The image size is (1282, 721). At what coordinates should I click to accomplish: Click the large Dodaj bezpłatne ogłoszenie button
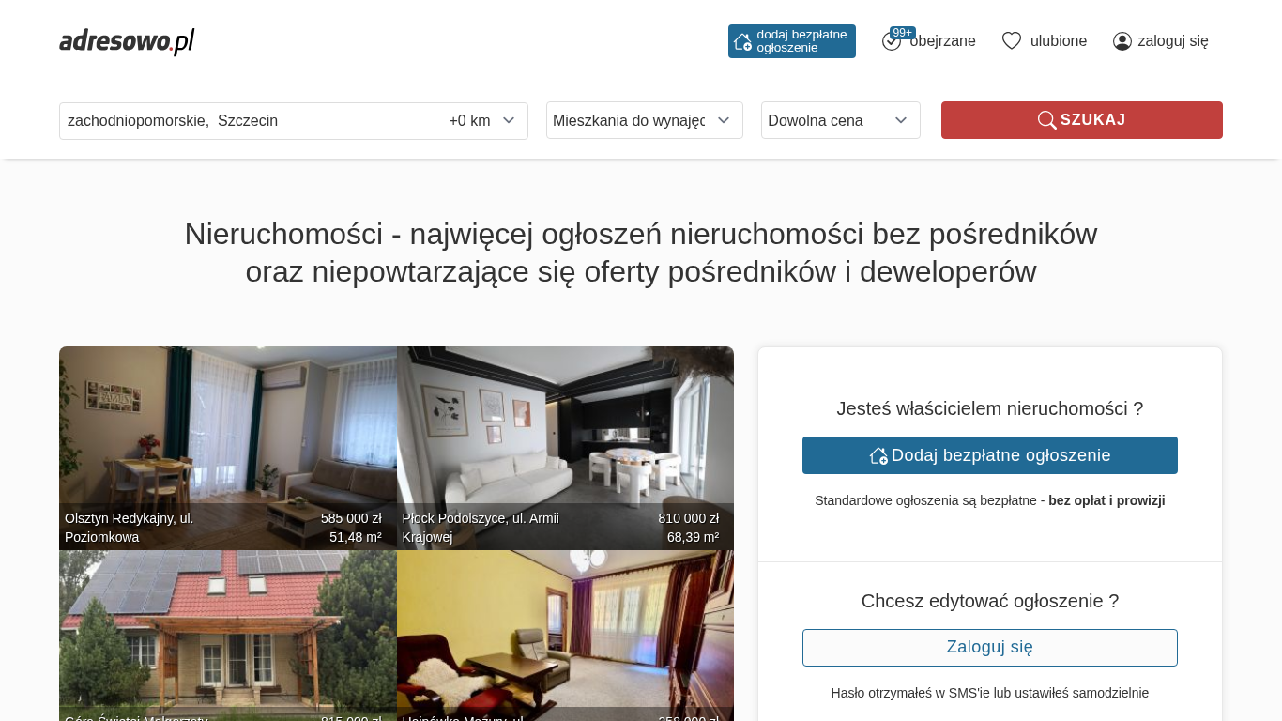pyautogui.click(x=990, y=455)
